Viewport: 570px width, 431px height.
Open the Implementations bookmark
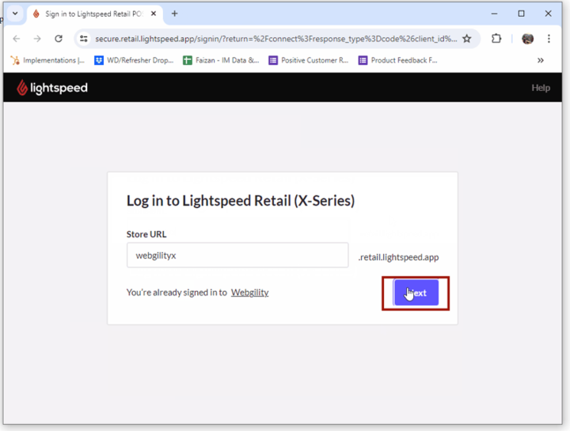(47, 60)
